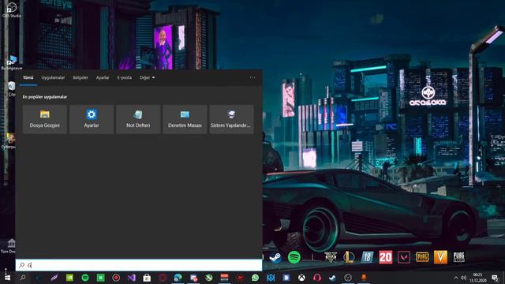The image size is (505, 284).
Task: Open the search panel three-dot options
Action: point(252,77)
